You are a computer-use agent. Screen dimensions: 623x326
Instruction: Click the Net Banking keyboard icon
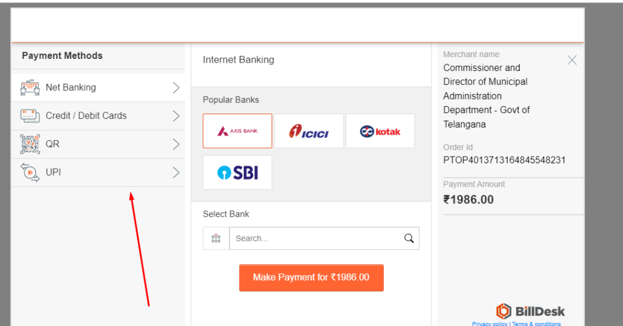tap(30, 87)
